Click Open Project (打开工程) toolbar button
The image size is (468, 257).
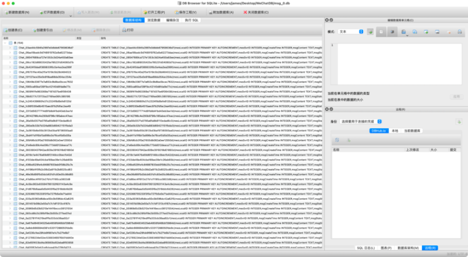coord(154,12)
